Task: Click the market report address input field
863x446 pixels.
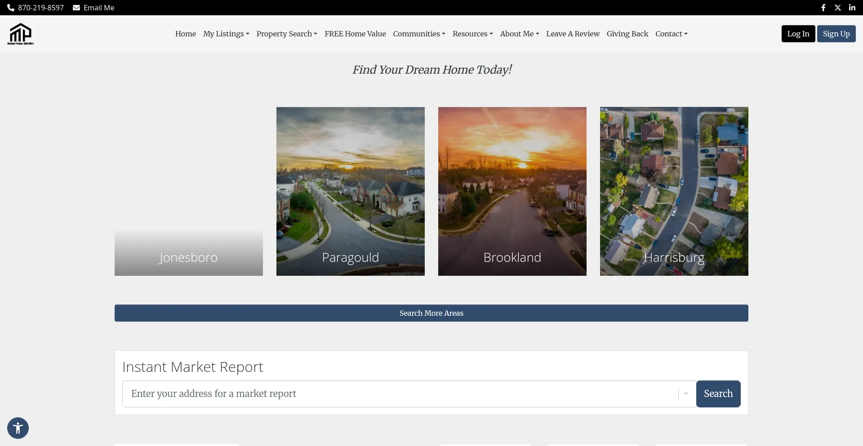Action: click(400, 394)
